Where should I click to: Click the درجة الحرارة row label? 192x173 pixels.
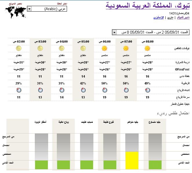[182, 62]
